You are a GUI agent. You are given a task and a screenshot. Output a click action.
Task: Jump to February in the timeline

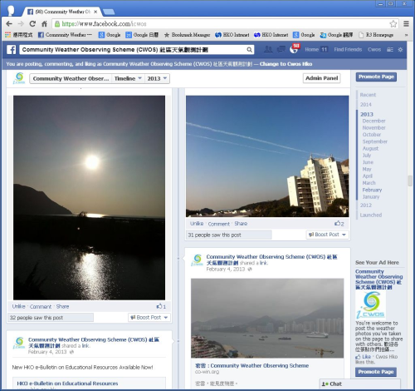pos(372,190)
